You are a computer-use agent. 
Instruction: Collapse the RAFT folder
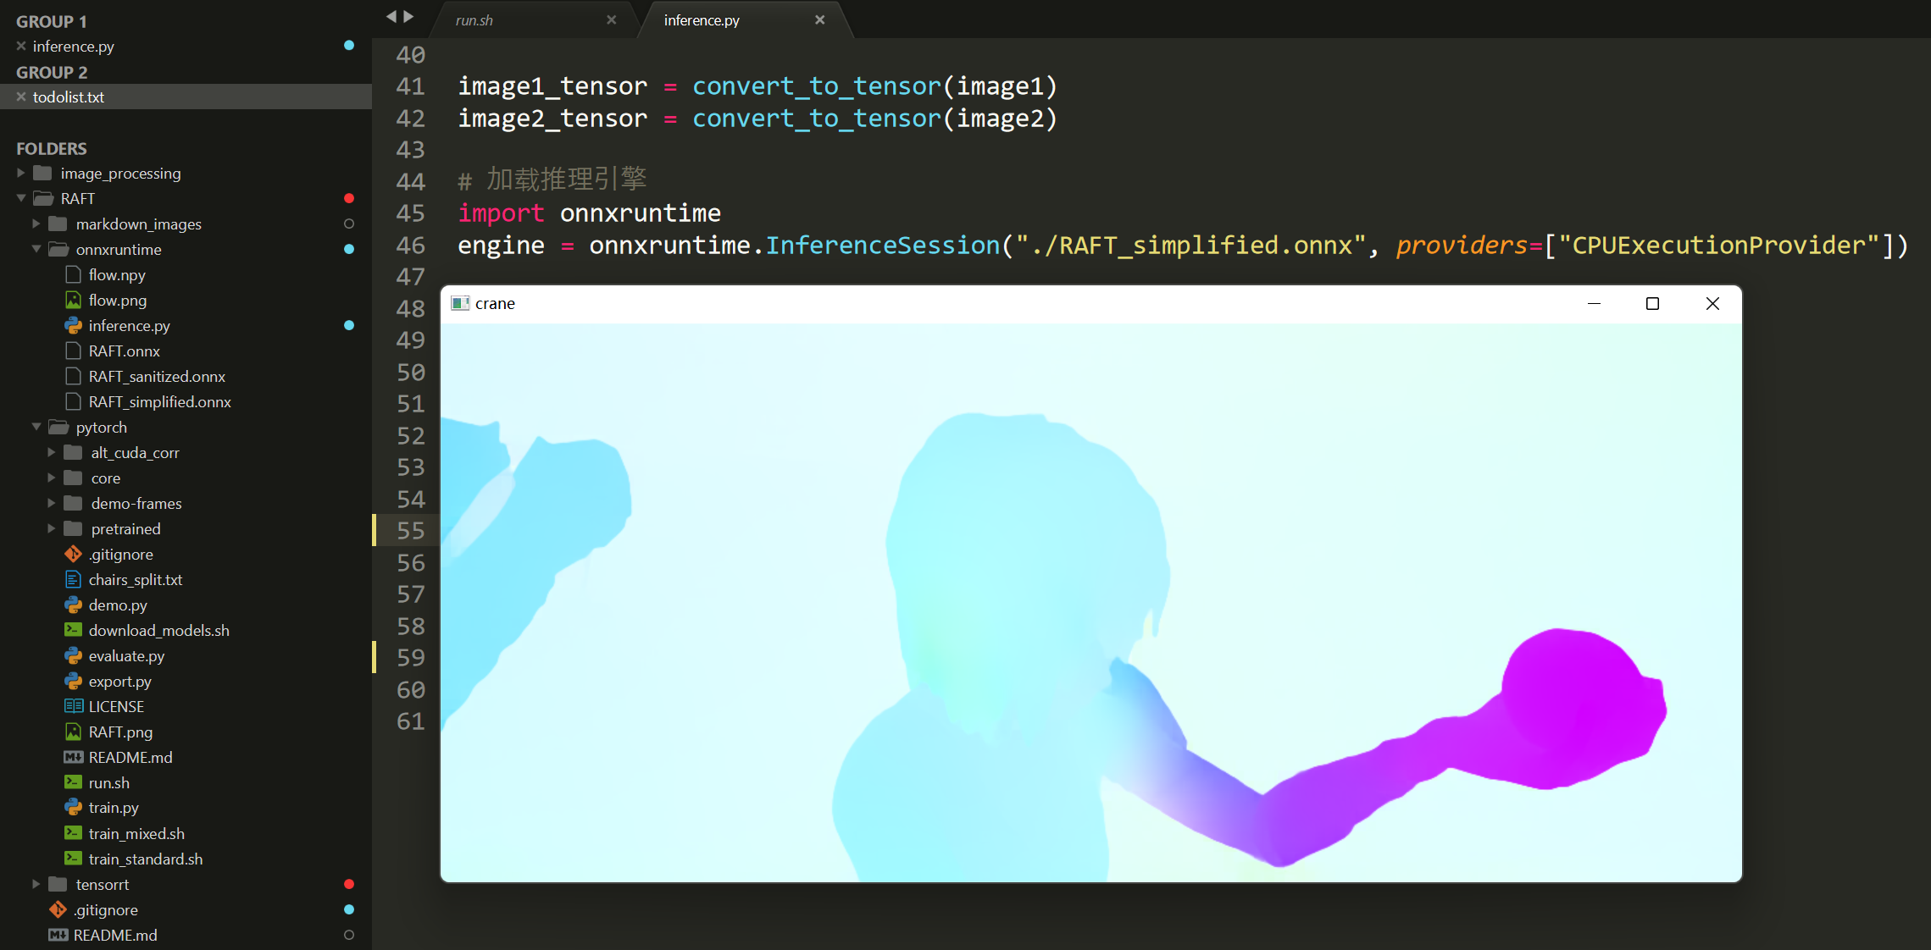click(21, 198)
